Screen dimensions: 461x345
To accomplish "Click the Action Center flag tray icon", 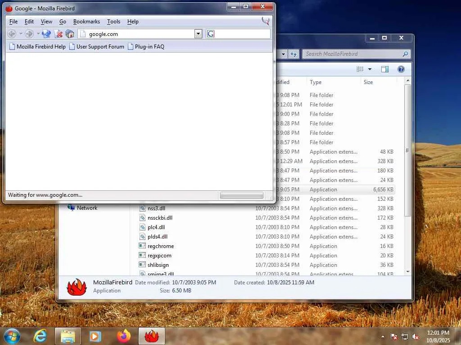I will [x=394, y=337].
